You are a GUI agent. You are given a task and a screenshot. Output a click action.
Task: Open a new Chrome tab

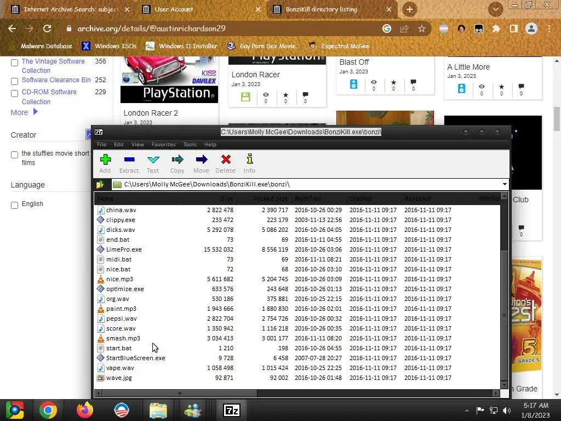410,9
